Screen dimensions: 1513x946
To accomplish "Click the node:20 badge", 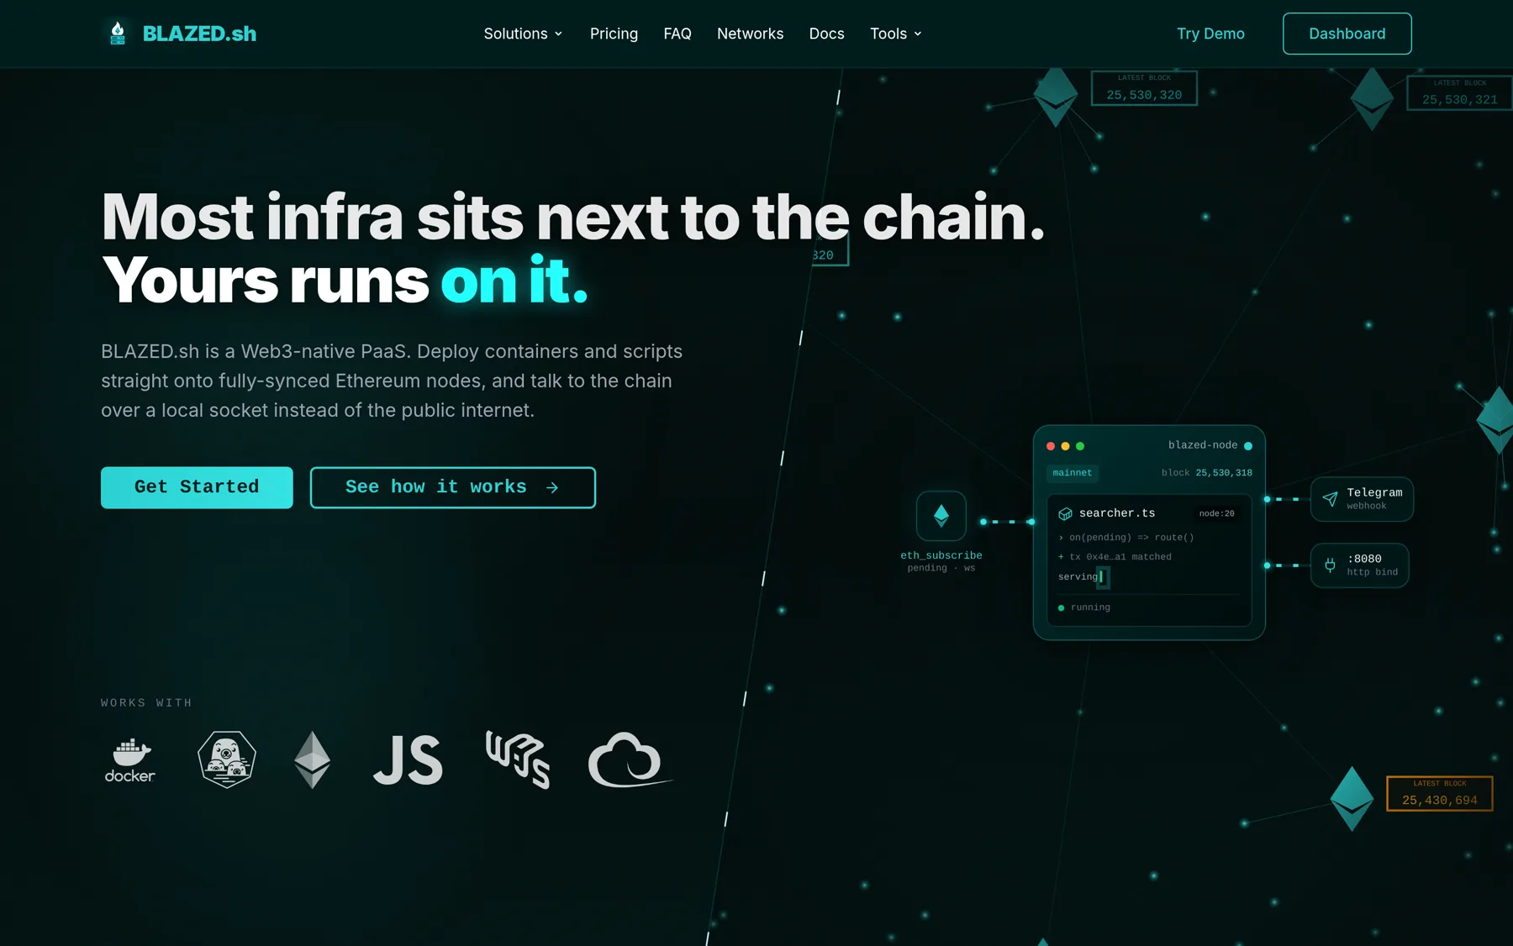I will coord(1216,513).
